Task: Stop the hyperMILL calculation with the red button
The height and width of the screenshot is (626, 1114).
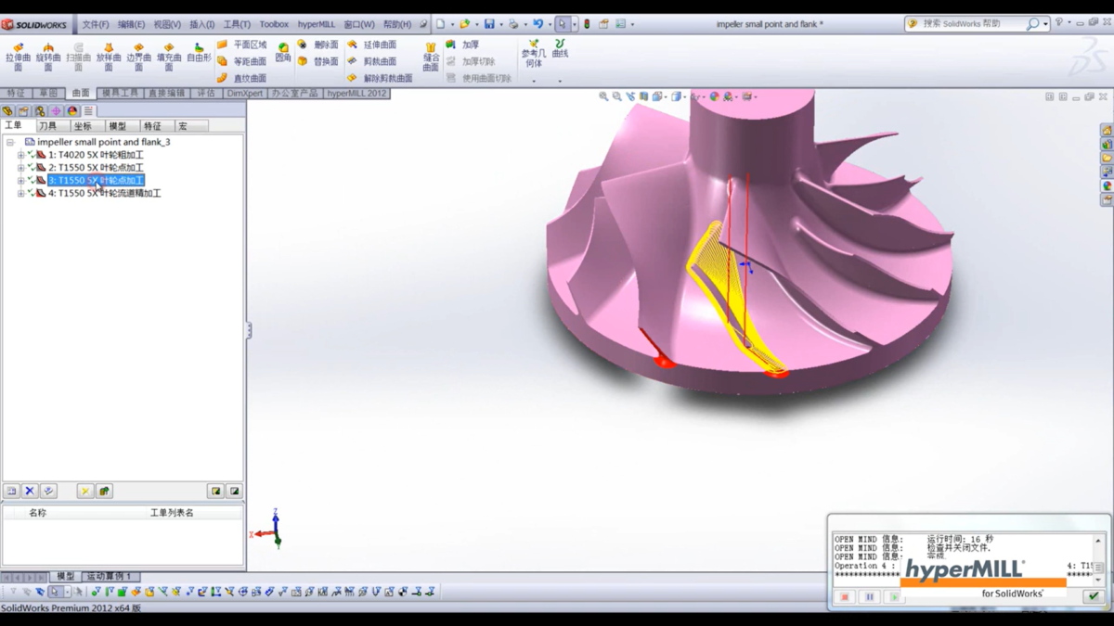Action: (845, 597)
